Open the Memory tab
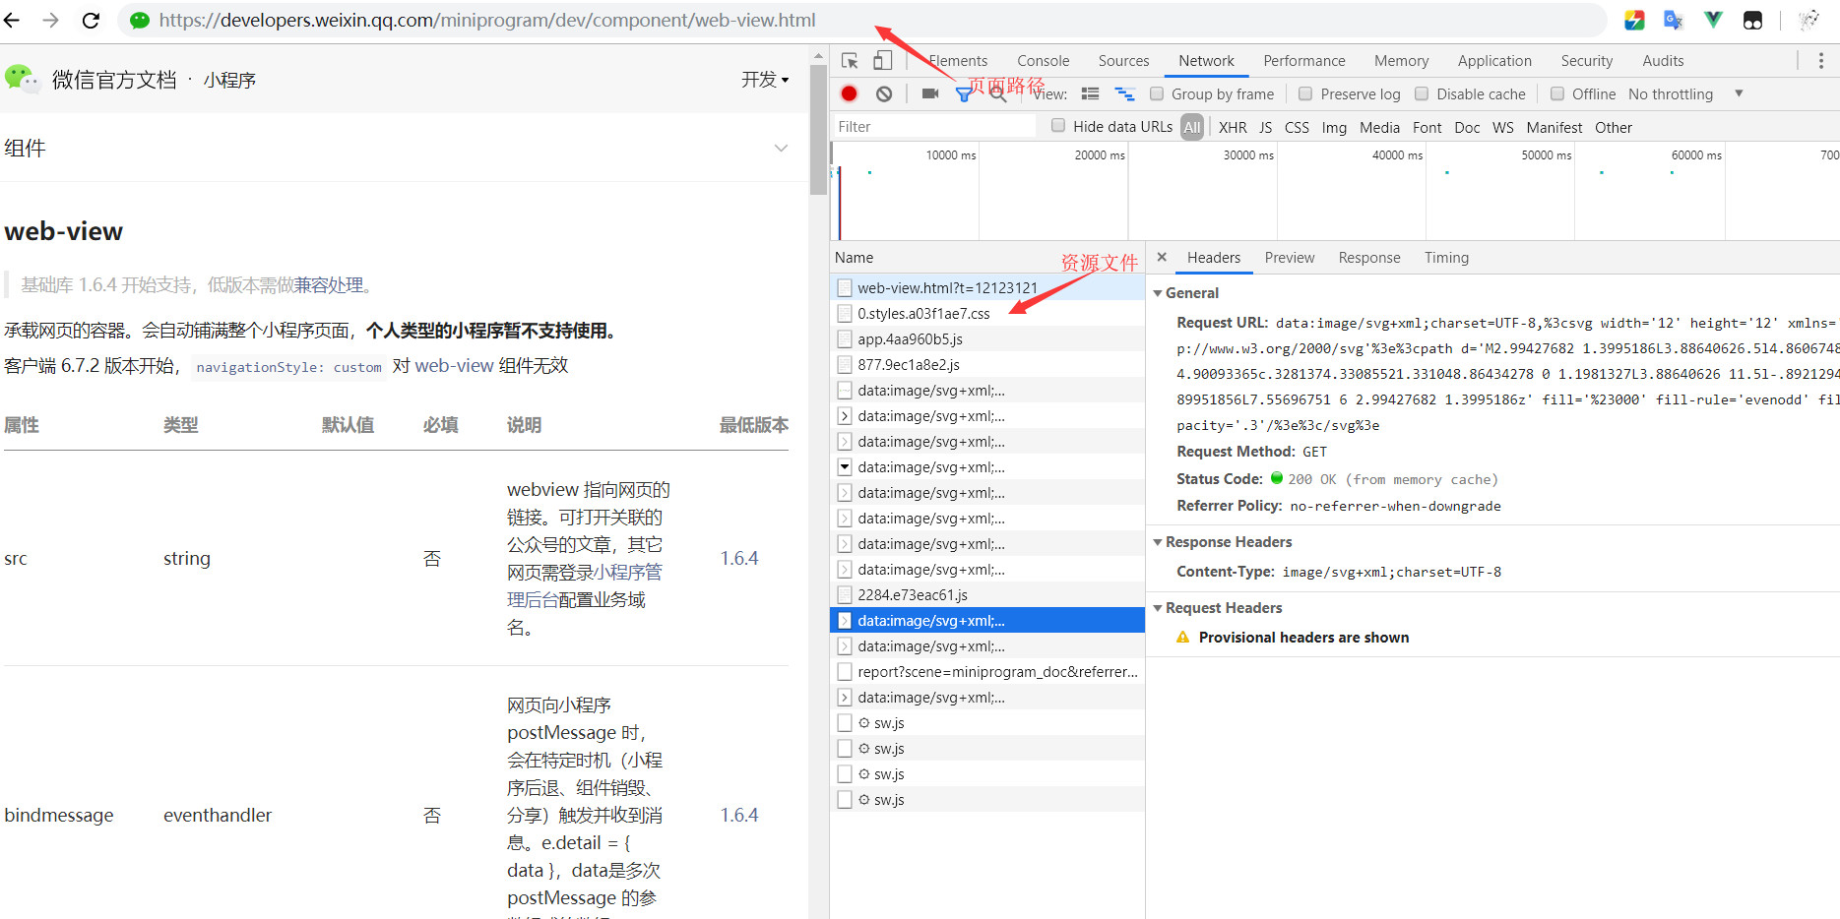Viewport: 1840px width, 919px height. [x=1401, y=61]
